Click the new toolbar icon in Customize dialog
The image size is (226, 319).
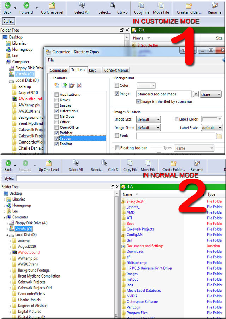[56, 85]
